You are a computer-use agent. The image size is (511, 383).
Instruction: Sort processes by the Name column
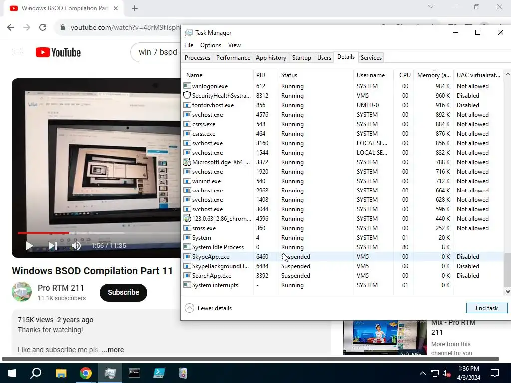pyautogui.click(x=218, y=75)
